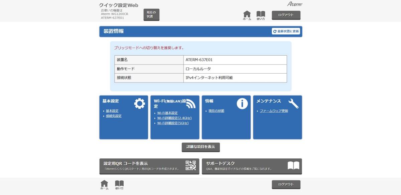Open the ホーム home icon in header
Viewport: 401px width, 195px height.
click(x=247, y=14)
